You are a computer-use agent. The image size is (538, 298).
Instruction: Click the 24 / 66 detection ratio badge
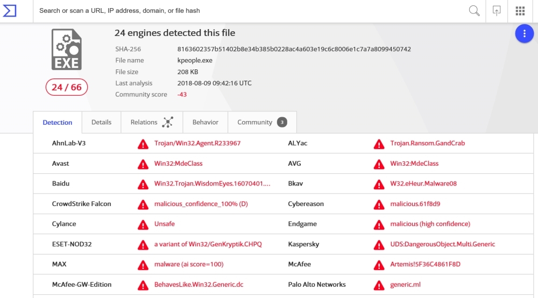point(67,87)
